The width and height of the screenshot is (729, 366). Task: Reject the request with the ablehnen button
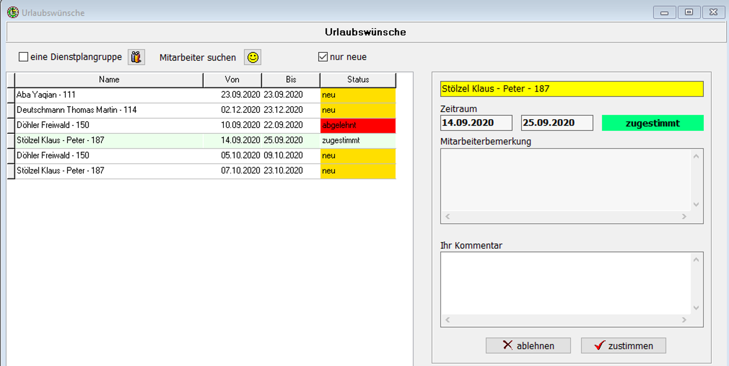pos(528,346)
